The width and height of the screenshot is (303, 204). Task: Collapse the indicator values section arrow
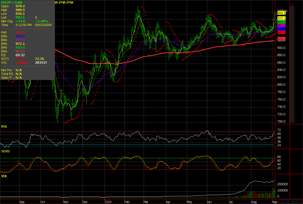52,29
